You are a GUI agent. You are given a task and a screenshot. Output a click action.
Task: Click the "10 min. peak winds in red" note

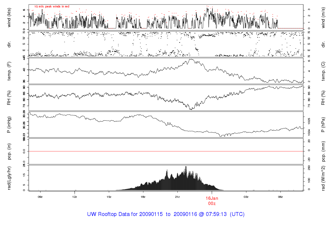52,6
